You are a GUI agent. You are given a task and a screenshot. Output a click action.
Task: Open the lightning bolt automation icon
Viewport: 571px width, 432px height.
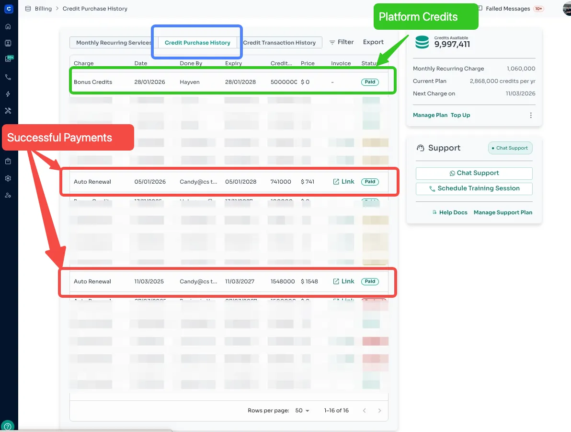click(8, 94)
